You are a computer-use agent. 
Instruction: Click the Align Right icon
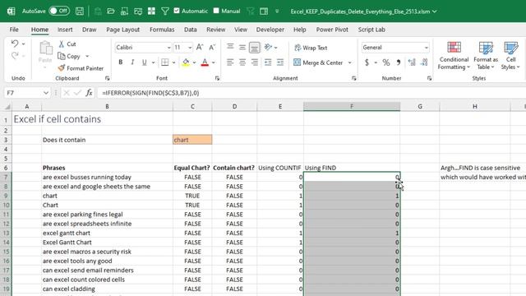pyautogui.click(x=255, y=62)
